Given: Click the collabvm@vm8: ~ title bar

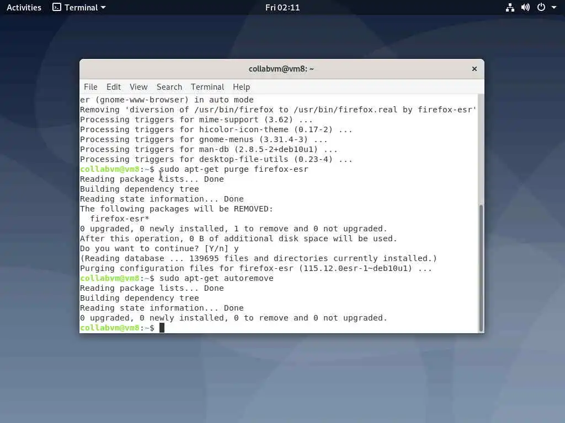Looking at the screenshot, I should pyautogui.click(x=281, y=69).
